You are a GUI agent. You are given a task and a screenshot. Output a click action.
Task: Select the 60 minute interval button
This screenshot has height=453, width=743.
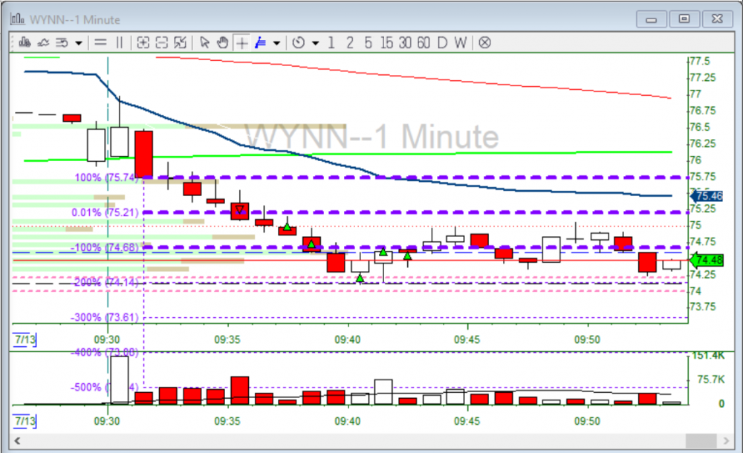(x=423, y=42)
